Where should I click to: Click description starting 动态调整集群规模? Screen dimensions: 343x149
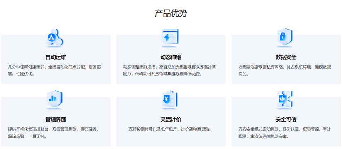[170, 70]
